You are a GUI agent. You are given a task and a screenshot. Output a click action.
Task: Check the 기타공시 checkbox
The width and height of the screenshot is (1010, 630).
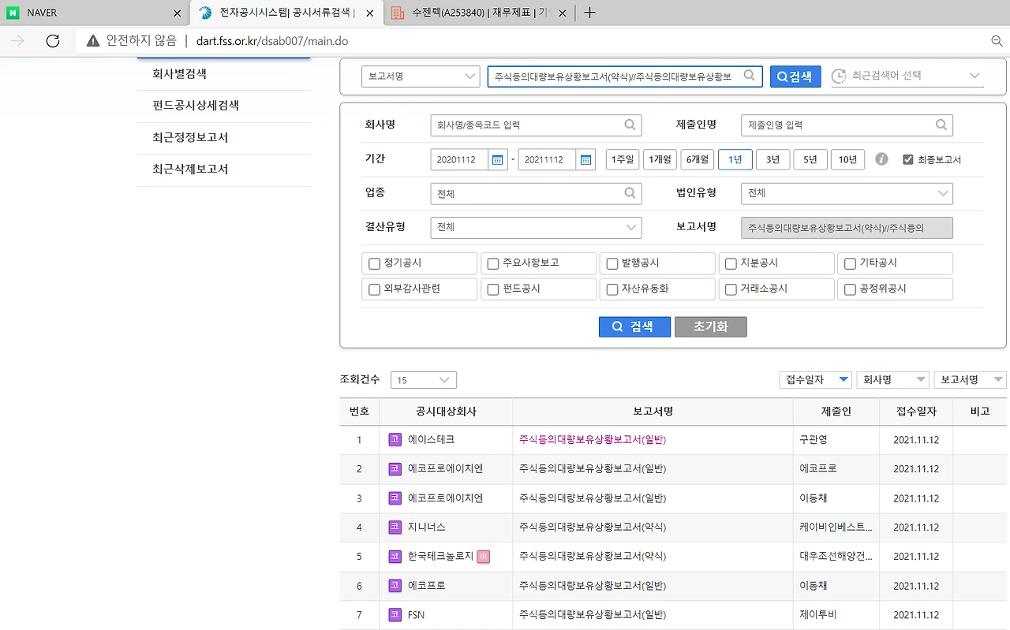point(851,263)
